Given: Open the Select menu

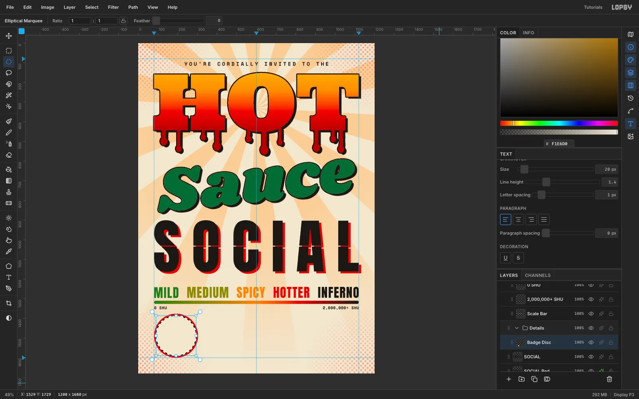Looking at the screenshot, I should [x=92, y=7].
